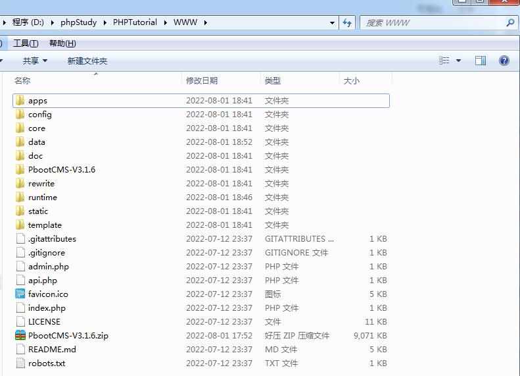Go to 程序 (D:) in breadcrumb
This screenshot has height=376, width=520.
point(28,22)
